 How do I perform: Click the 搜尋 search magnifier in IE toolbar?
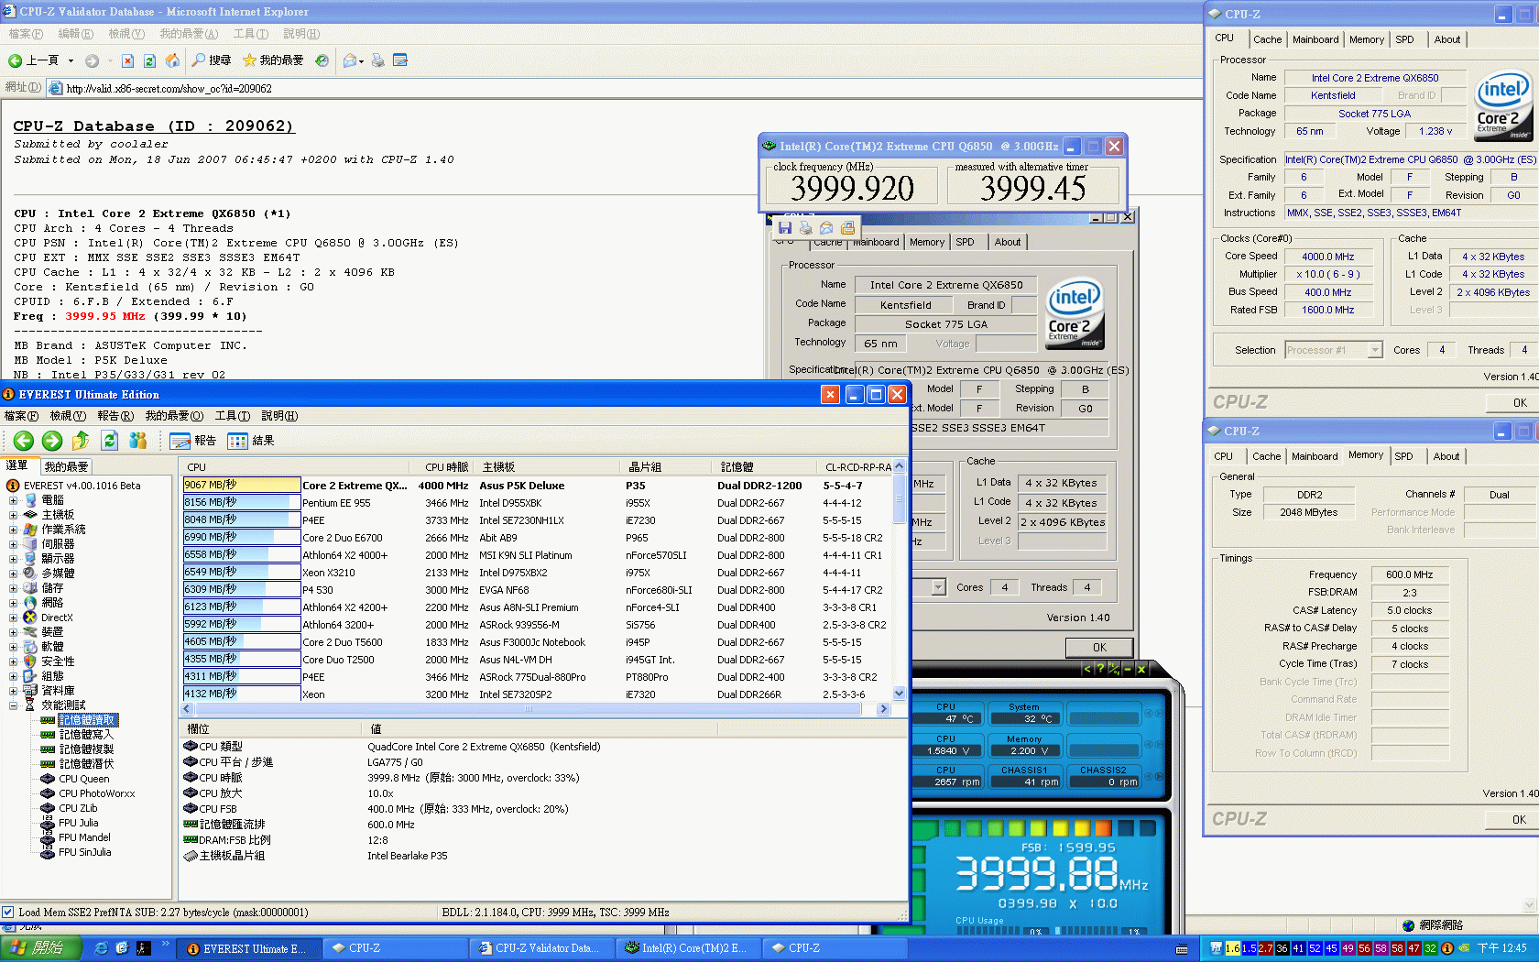[x=212, y=60]
